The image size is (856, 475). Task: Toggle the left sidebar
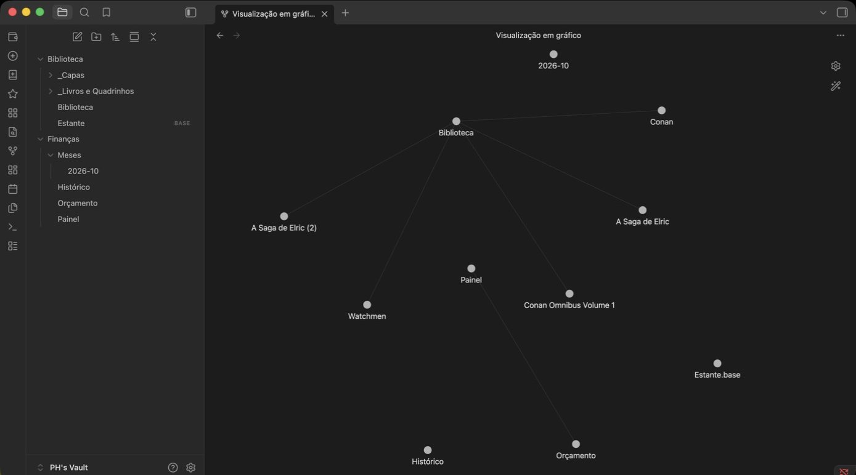[x=191, y=12]
